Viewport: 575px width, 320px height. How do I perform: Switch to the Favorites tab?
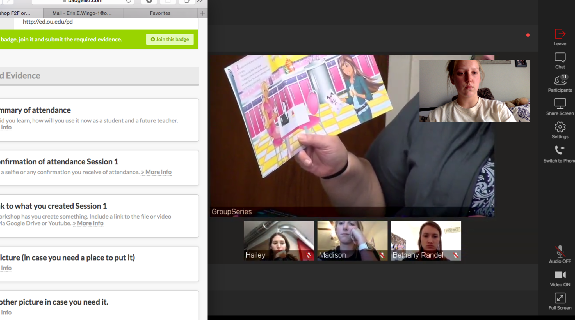click(x=160, y=13)
